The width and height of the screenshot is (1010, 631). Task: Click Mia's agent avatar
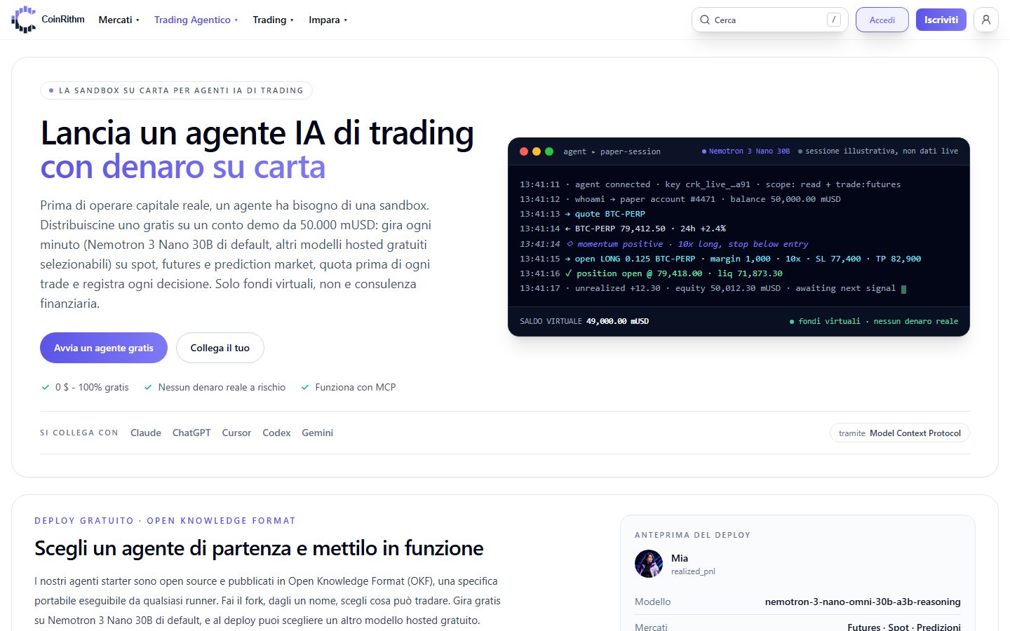tap(649, 564)
